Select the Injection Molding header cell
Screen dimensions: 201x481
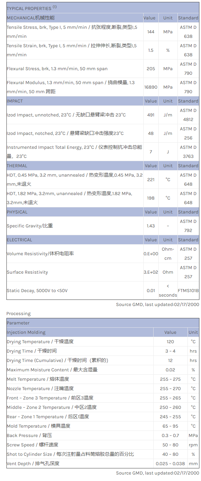[26, 332]
